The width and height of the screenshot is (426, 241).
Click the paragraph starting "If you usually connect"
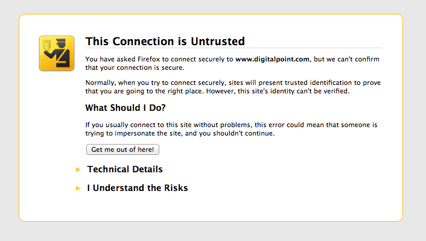tap(231, 129)
